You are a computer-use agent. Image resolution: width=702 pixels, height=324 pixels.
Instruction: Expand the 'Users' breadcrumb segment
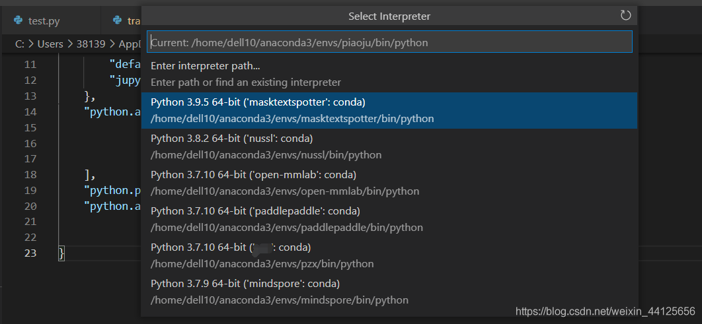pos(50,44)
